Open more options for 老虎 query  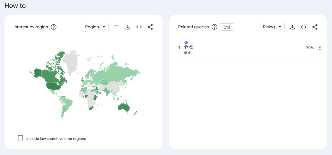coord(320,48)
